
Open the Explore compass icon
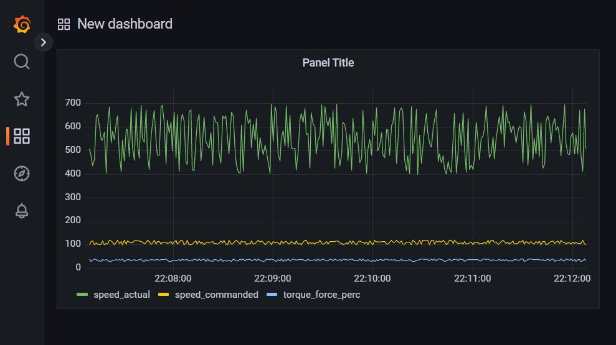pyautogui.click(x=22, y=173)
